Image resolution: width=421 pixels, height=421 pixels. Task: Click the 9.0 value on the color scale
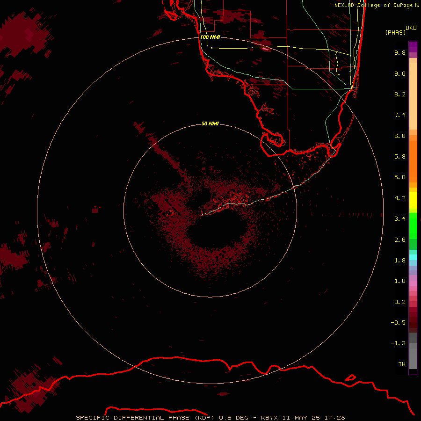[x=400, y=73]
